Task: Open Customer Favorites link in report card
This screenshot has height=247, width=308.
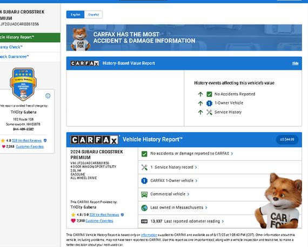Action: click(x=99, y=220)
